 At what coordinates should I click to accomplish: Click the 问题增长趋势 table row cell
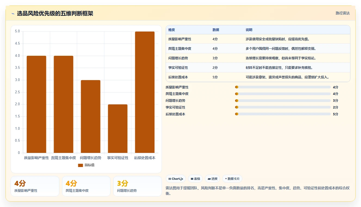pyautogui.click(x=178, y=58)
